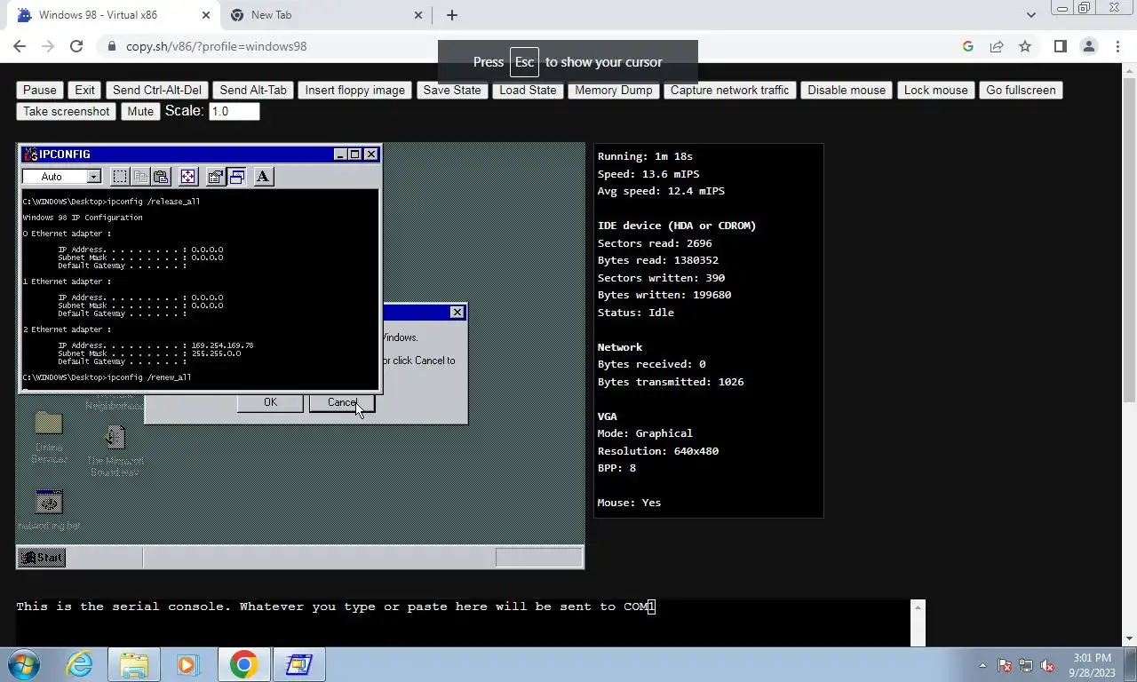This screenshot has width=1137, height=682.
Task: Close the New Tab browser tab
Action: tap(419, 15)
